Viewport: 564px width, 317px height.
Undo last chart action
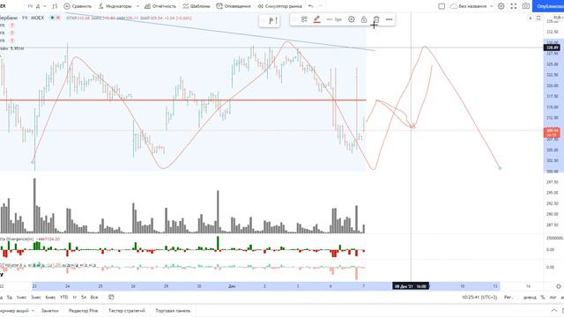311,6
